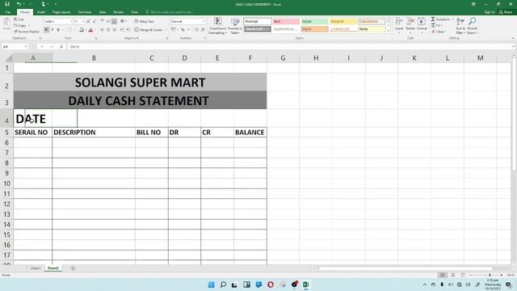The width and height of the screenshot is (517, 291).
Task: Apply the Good cell style
Action: click(314, 22)
